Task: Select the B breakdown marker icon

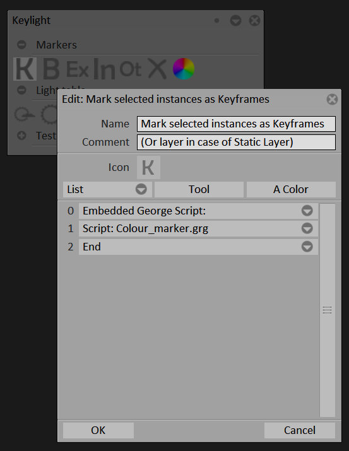Action: [x=51, y=69]
